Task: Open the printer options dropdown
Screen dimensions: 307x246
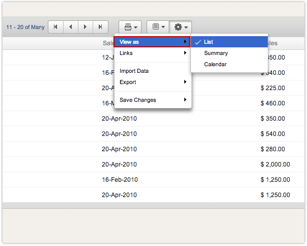Action: point(130,26)
